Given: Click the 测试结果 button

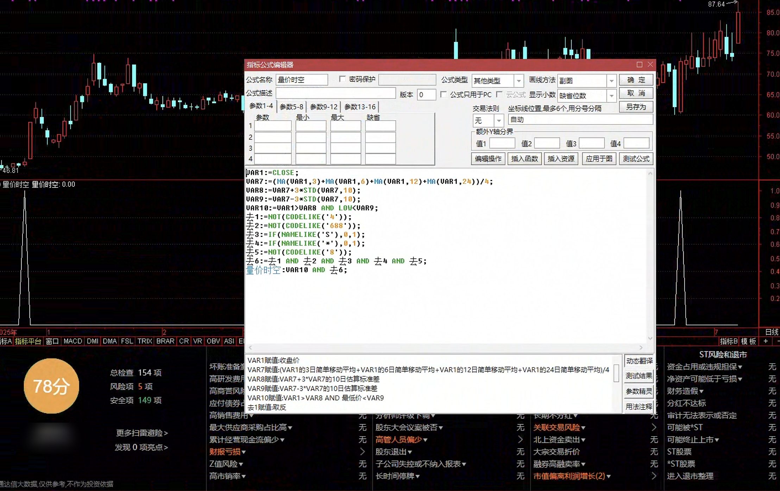Looking at the screenshot, I should [x=639, y=376].
